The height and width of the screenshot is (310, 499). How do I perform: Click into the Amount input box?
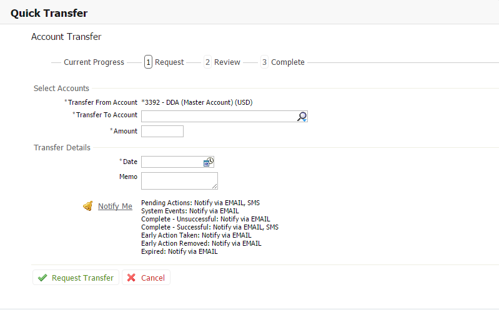tap(162, 131)
